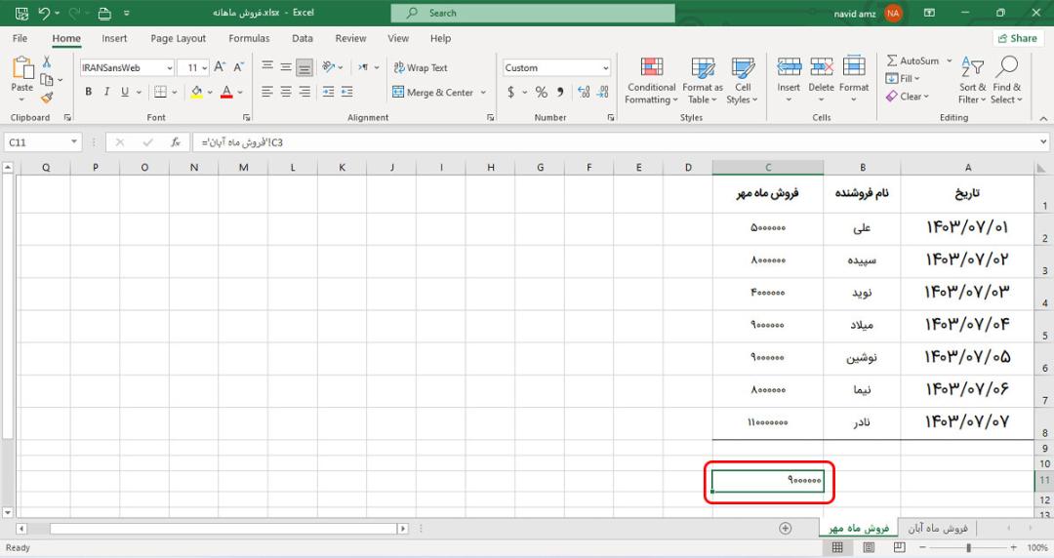This screenshot has width=1054, height=558.
Task: Toggle Bold formatting
Action: tap(88, 92)
